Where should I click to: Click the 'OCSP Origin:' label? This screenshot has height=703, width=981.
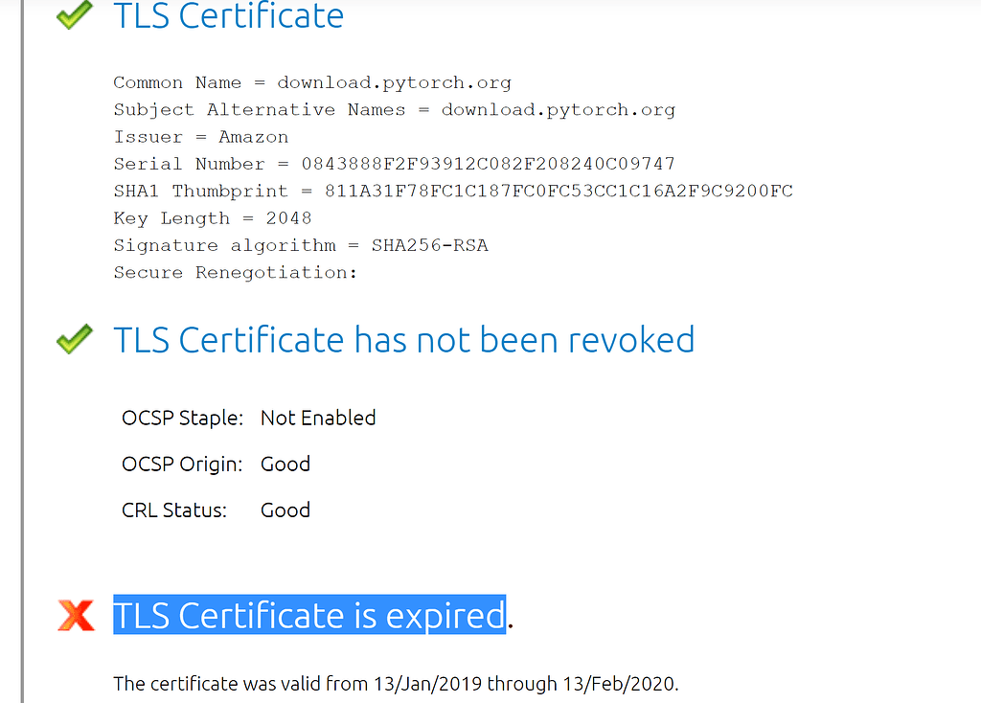point(182,465)
